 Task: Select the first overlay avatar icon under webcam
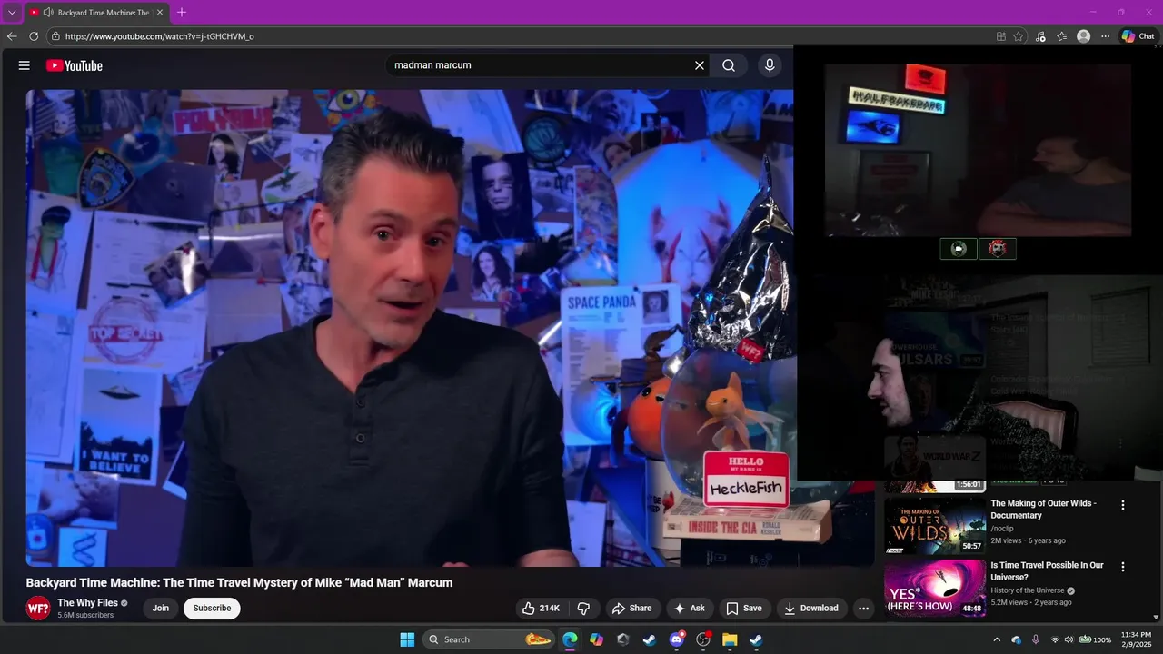[959, 248]
